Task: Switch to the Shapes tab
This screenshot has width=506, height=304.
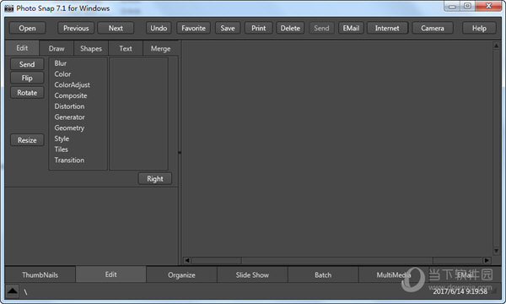Action: coord(91,49)
